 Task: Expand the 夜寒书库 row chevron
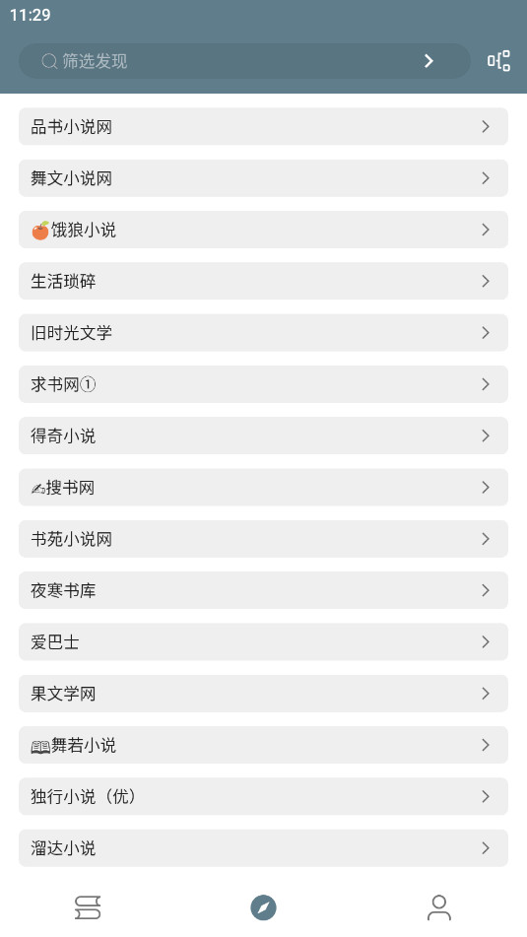pos(486,590)
